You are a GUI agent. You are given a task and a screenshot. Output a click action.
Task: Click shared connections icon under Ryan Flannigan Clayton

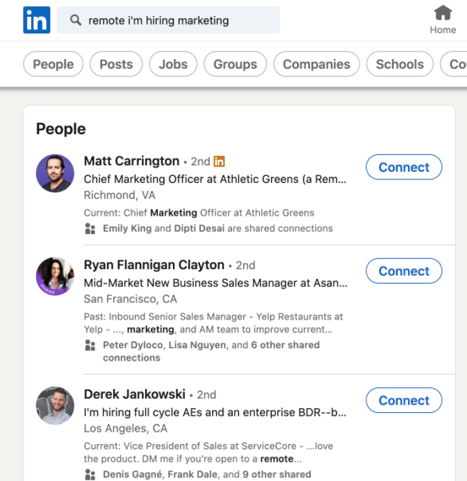[x=90, y=345]
